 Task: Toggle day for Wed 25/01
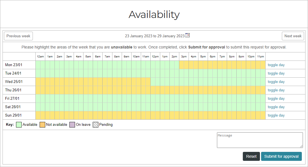pyautogui.click(x=276, y=82)
